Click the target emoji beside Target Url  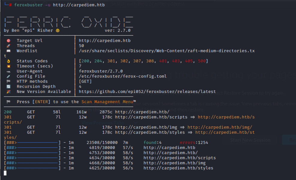pos(8,41)
